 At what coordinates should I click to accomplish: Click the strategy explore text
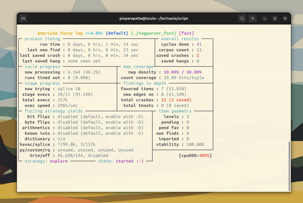[x=59, y=161]
